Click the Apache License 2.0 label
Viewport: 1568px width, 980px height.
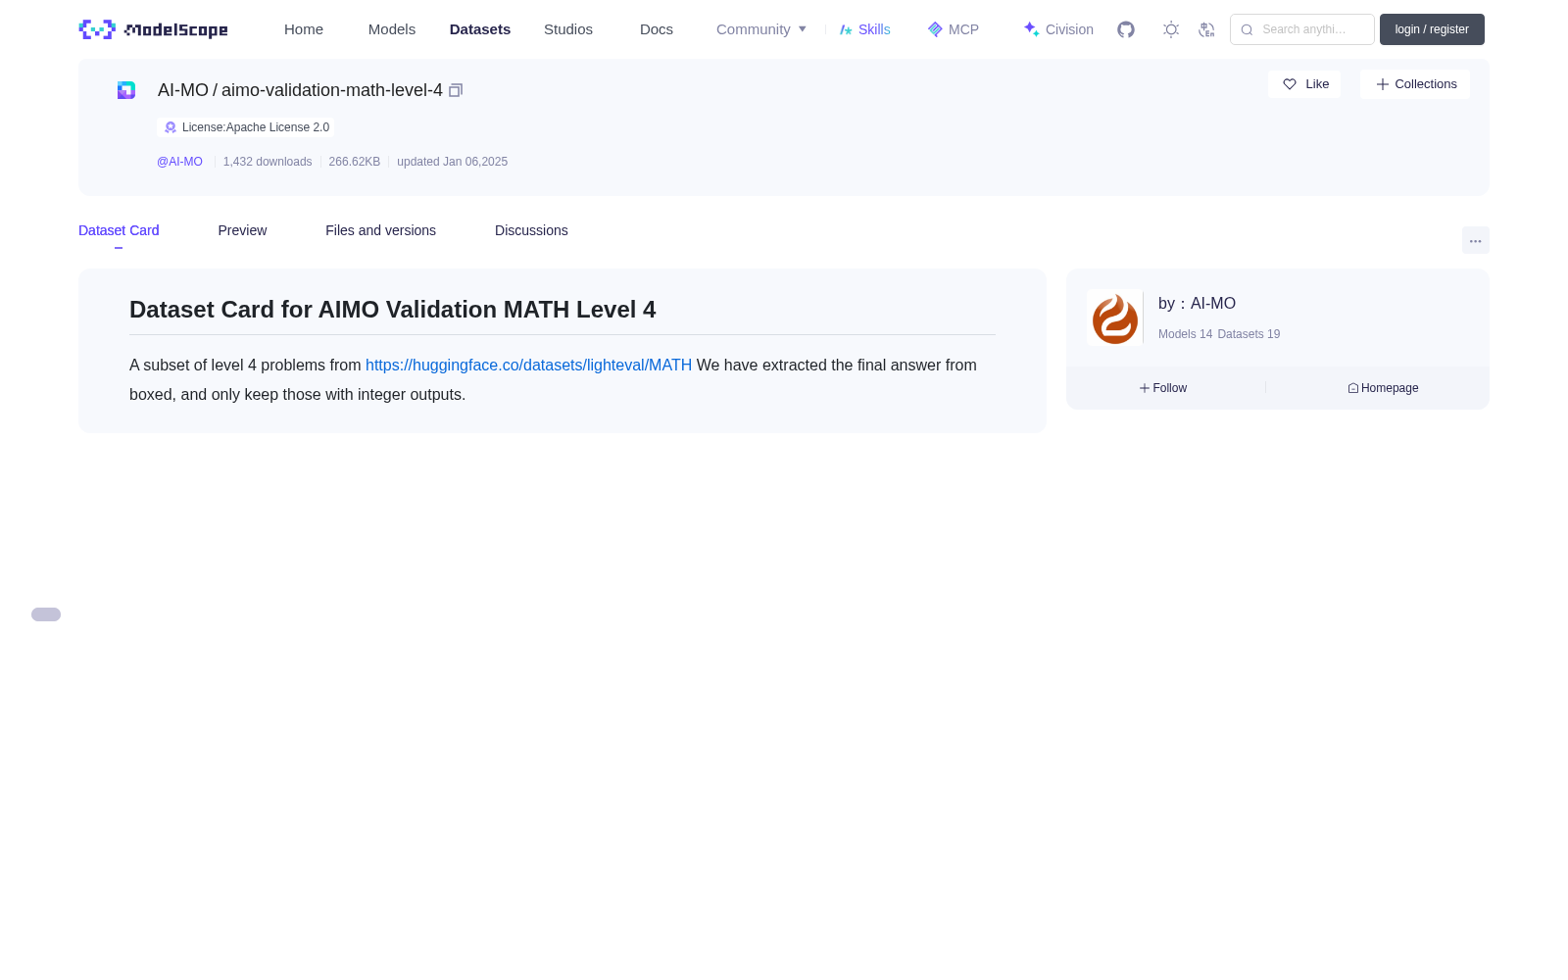256,127
